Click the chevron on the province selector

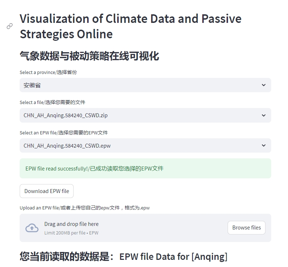click(264, 85)
